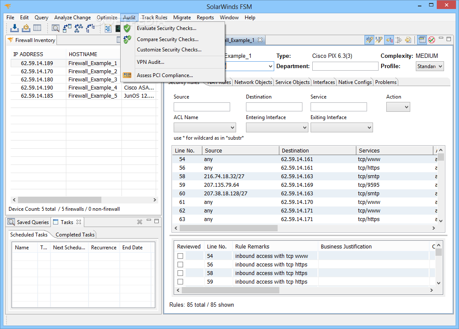Click the PCI badge icon in menu
459x329 pixels.
[127, 75]
